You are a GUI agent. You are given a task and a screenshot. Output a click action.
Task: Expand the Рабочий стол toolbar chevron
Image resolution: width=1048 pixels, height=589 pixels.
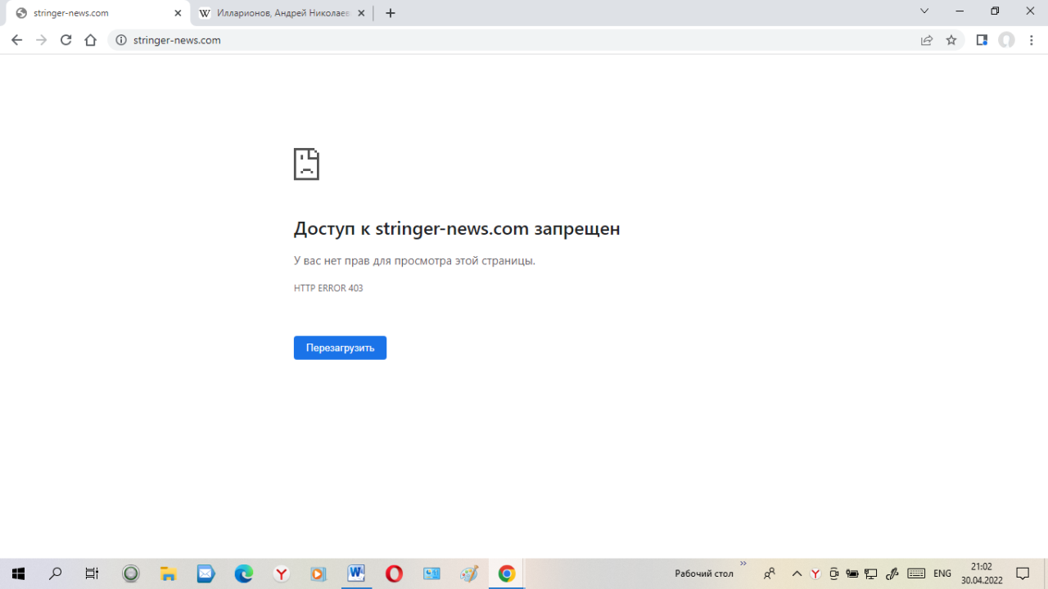[x=743, y=564]
